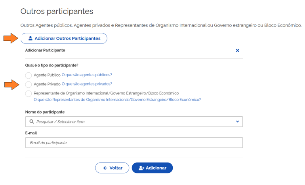This screenshot has height=185, width=305.
Task: Click the add-person icon on Adicionar button
Action: [x=141, y=168]
